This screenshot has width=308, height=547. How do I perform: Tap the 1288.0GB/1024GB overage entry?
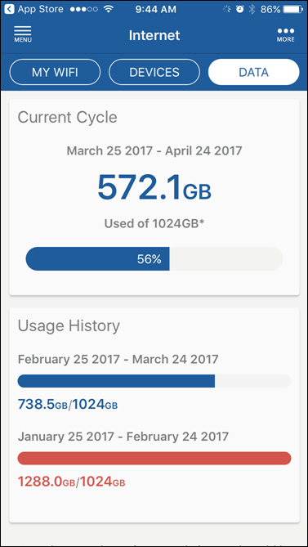click(71, 482)
